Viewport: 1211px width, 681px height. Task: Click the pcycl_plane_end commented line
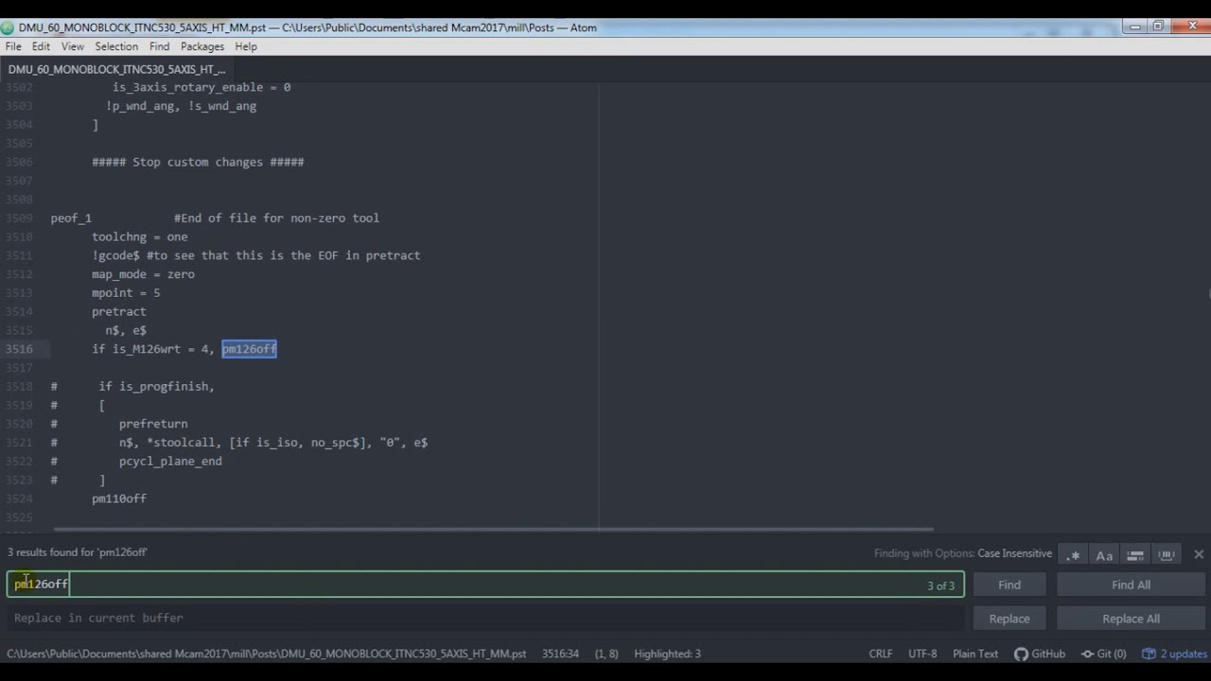click(170, 462)
